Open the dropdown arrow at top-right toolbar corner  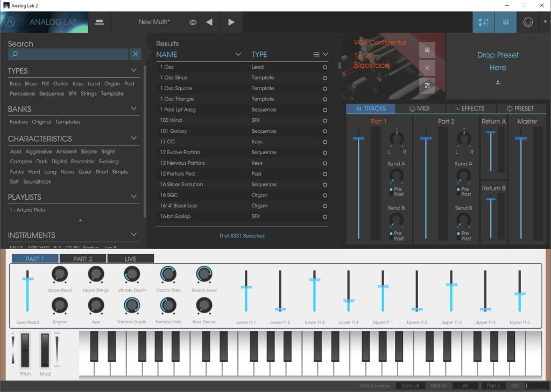(545, 21)
